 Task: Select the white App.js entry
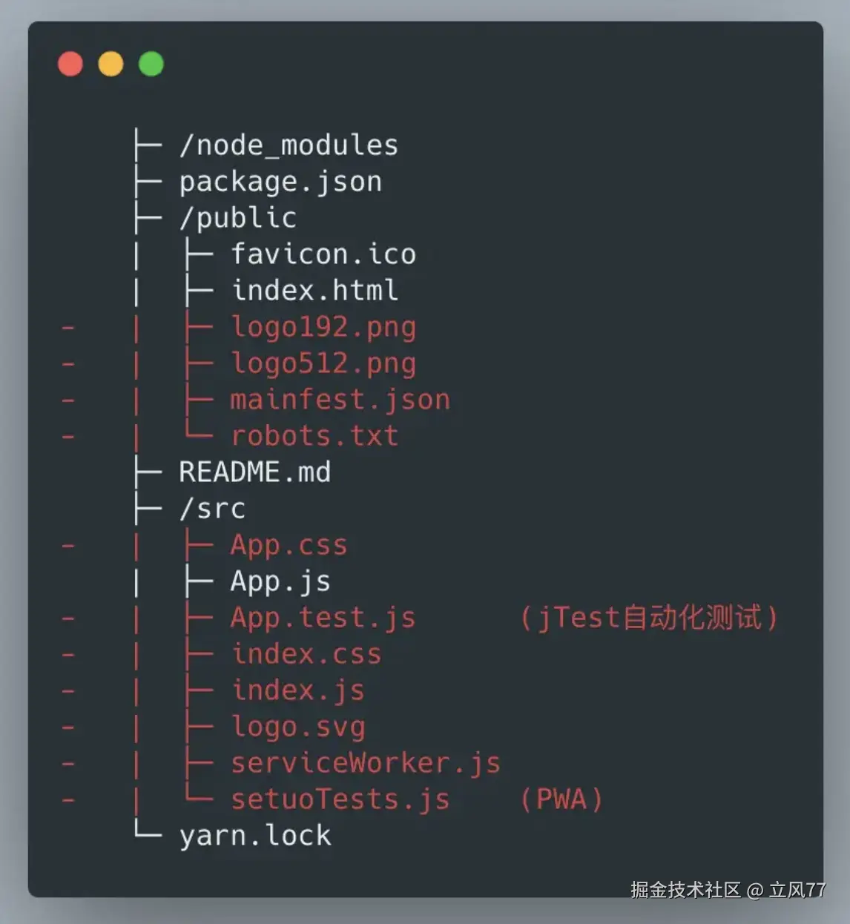click(280, 581)
